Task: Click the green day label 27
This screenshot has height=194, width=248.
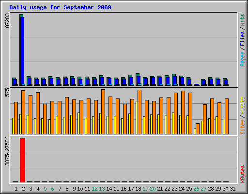Action: (203, 189)
